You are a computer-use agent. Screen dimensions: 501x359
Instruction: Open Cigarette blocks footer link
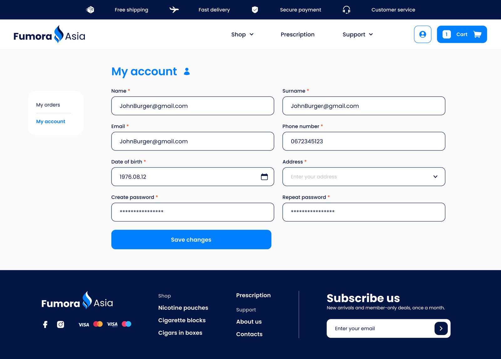point(182,320)
